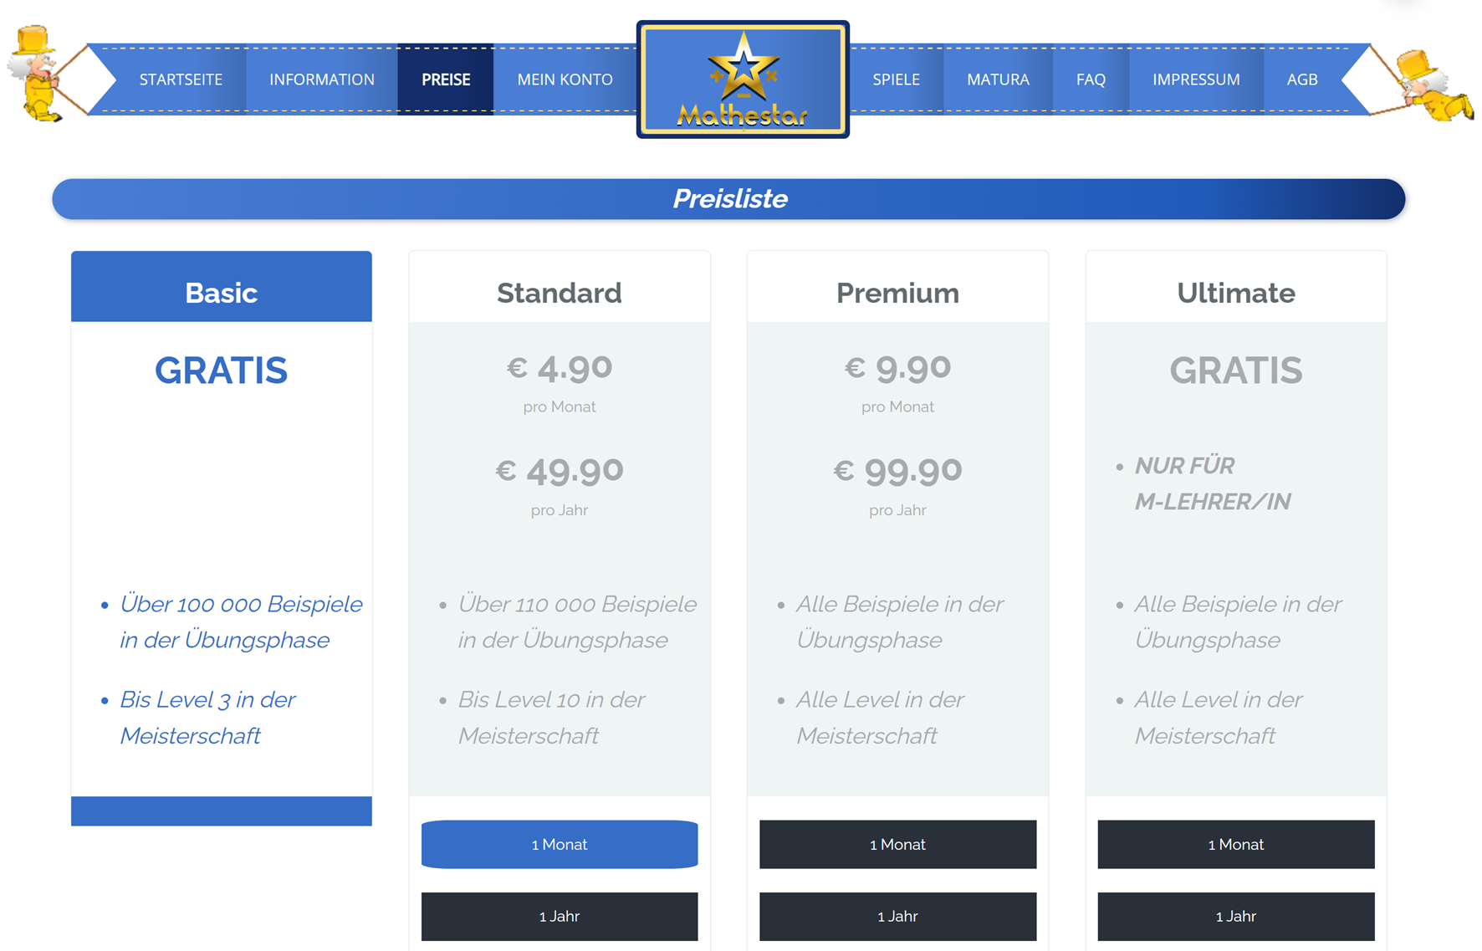Choose the Standard 1 Jahr button
This screenshot has height=951, width=1482.
point(560,916)
